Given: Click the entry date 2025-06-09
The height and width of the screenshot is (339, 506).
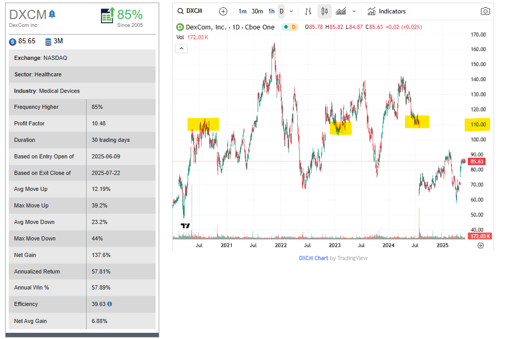Looking at the screenshot, I should pos(106,156).
